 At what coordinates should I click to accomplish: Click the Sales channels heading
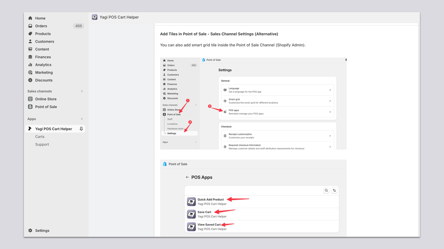coord(40,91)
